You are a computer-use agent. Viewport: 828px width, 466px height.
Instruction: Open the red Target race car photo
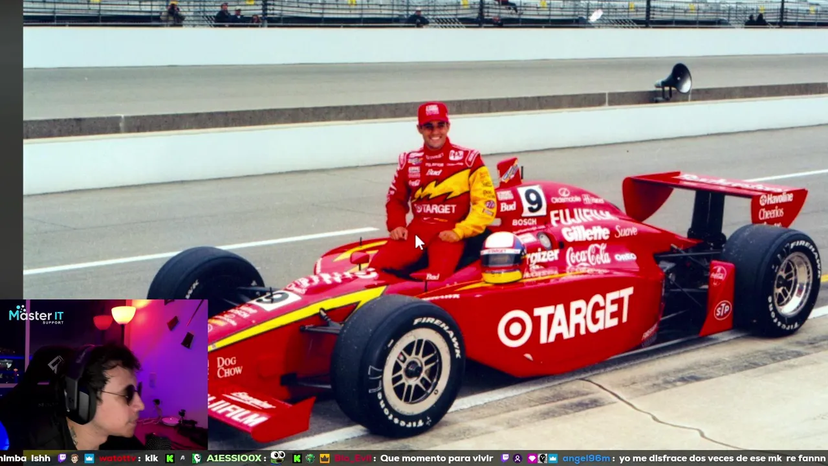tap(426, 225)
